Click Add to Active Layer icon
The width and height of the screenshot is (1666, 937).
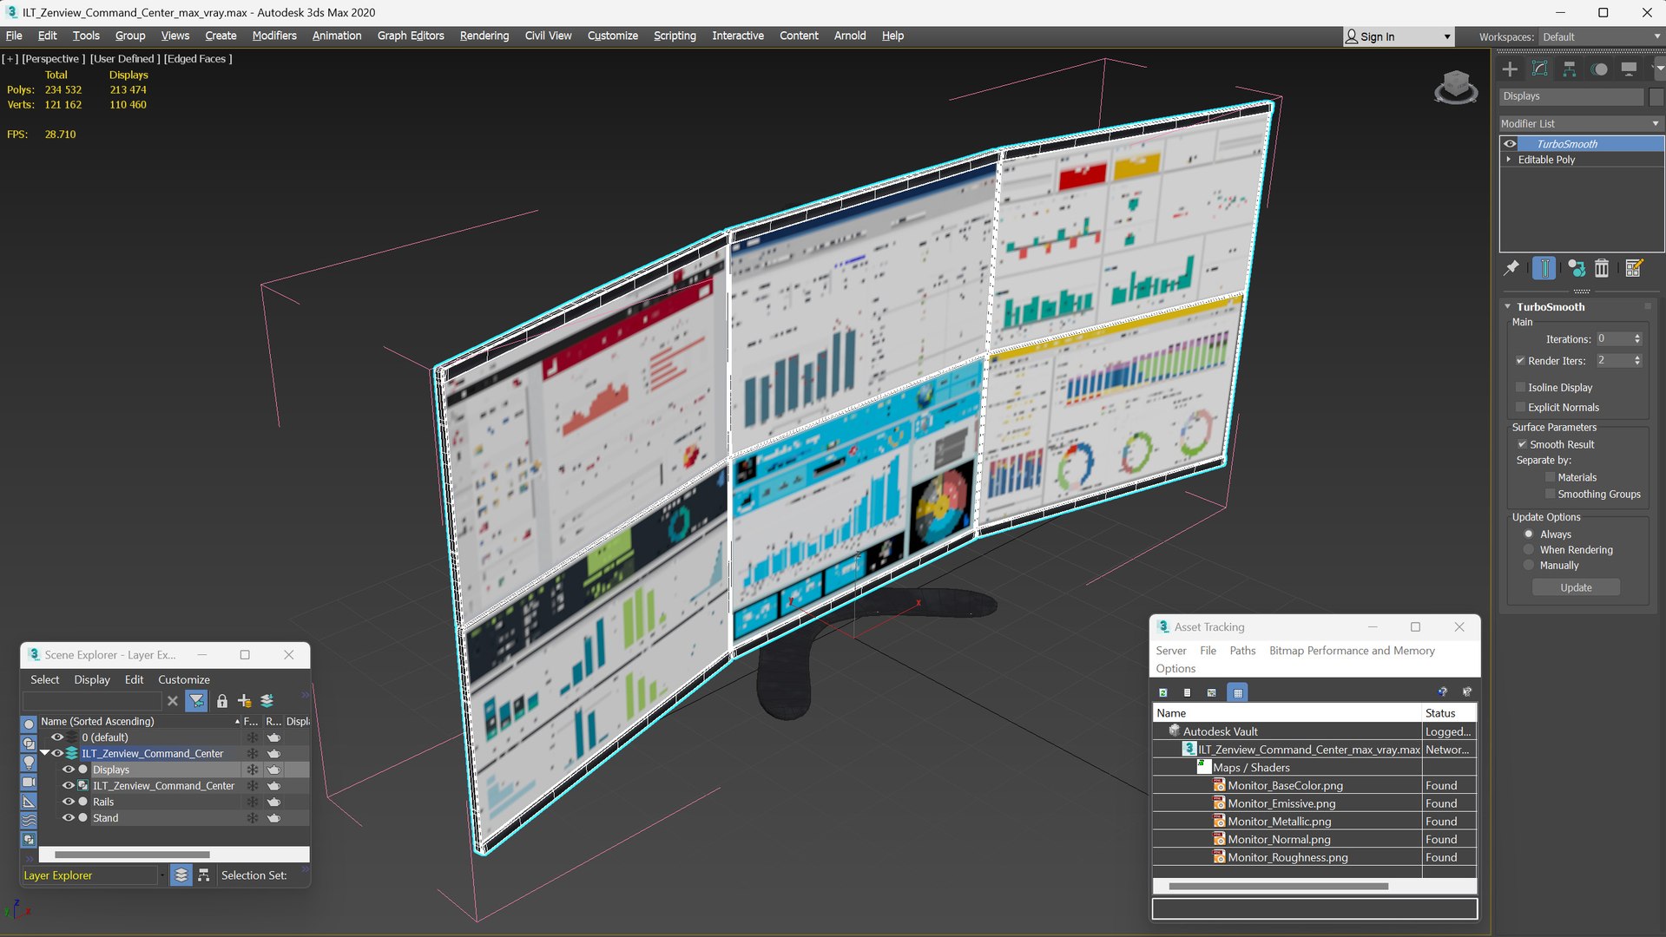pyautogui.click(x=267, y=701)
